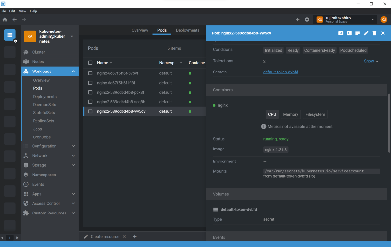This screenshot has height=247, width=391.
Task: Open DaemonSets in the sidebar
Action: pos(44,105)
